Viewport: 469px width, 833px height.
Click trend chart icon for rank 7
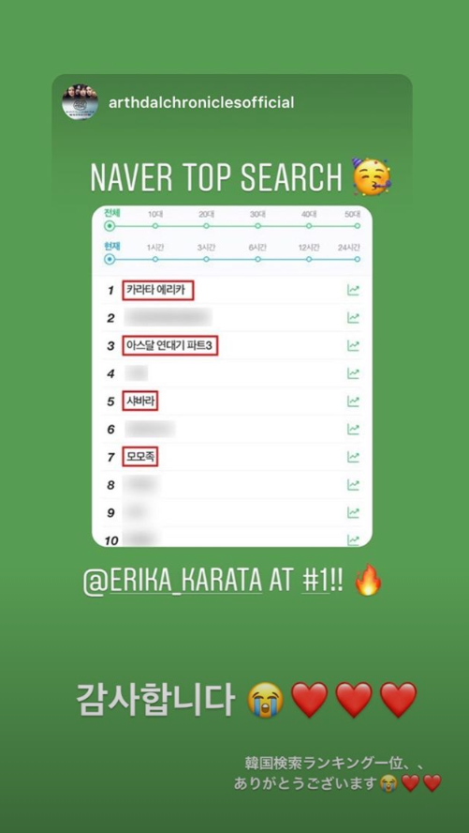click(353, 457)
